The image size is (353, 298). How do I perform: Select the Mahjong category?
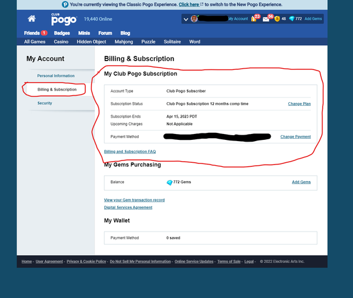coord(124,42)
